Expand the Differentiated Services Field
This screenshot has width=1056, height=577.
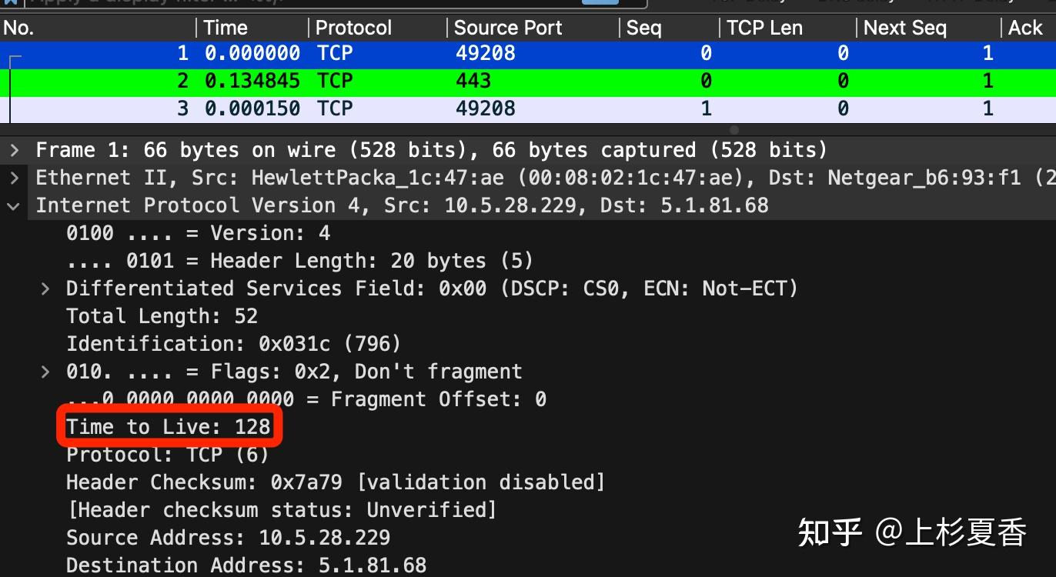(x=45, y=288)
